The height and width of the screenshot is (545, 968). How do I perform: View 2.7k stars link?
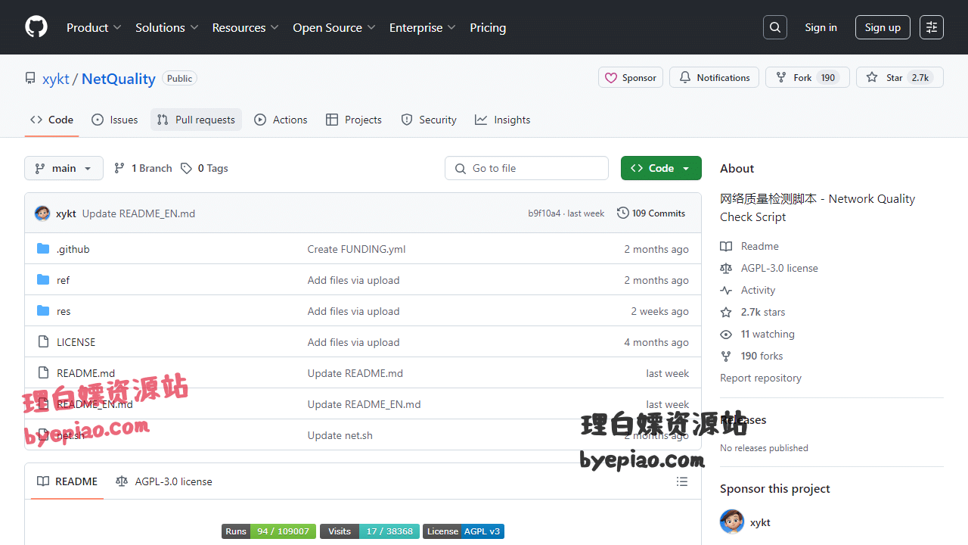752,312
